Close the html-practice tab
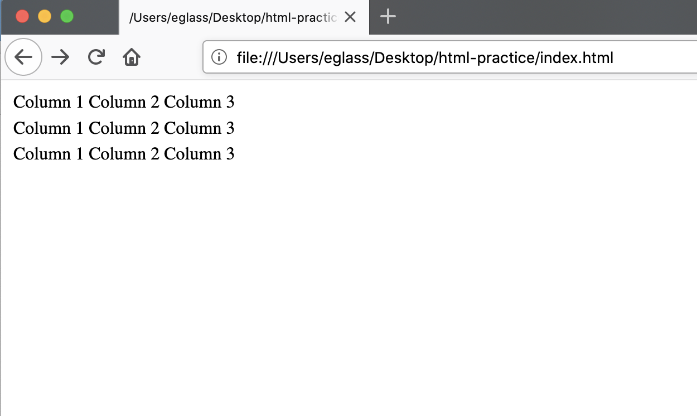 click(350, 17)
